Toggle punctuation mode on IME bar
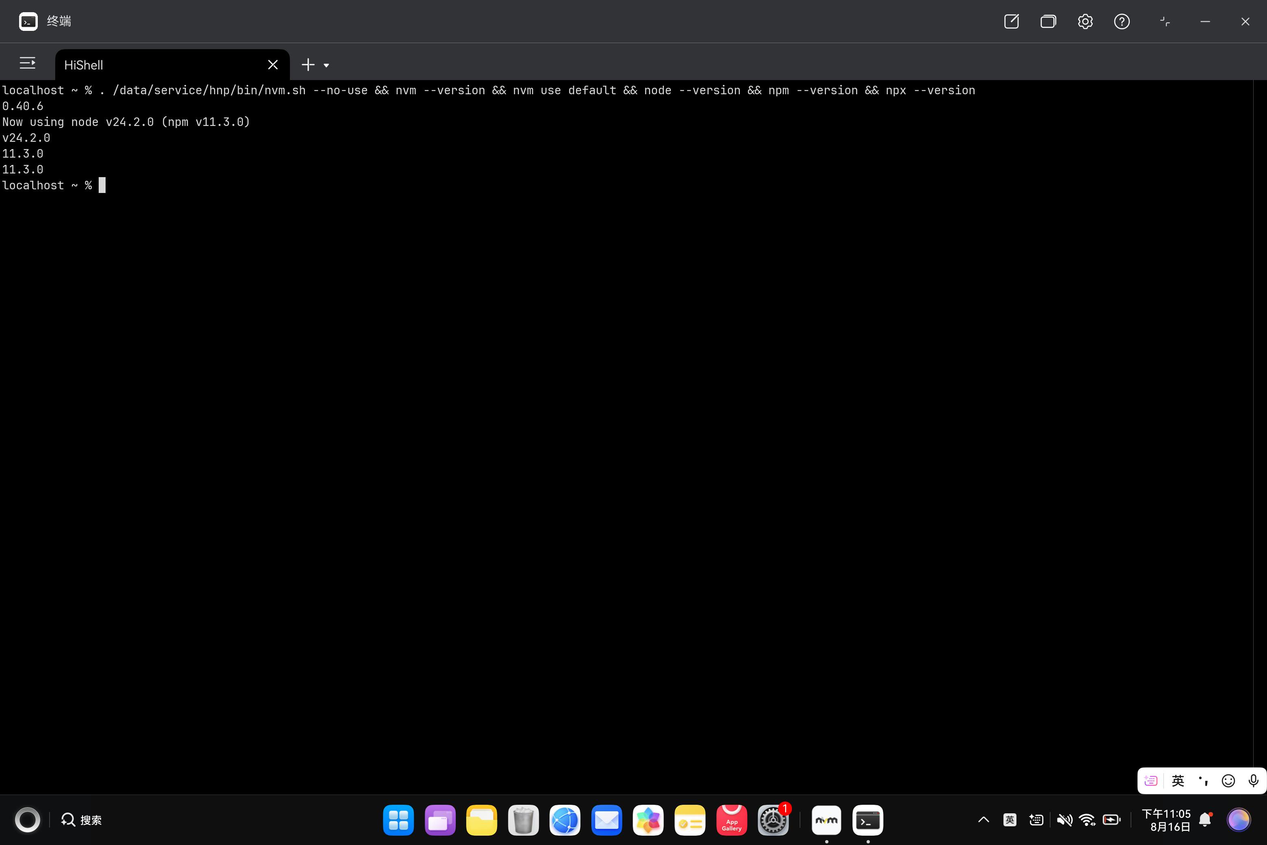The image size is (1267, 845). click(1203, 780)
